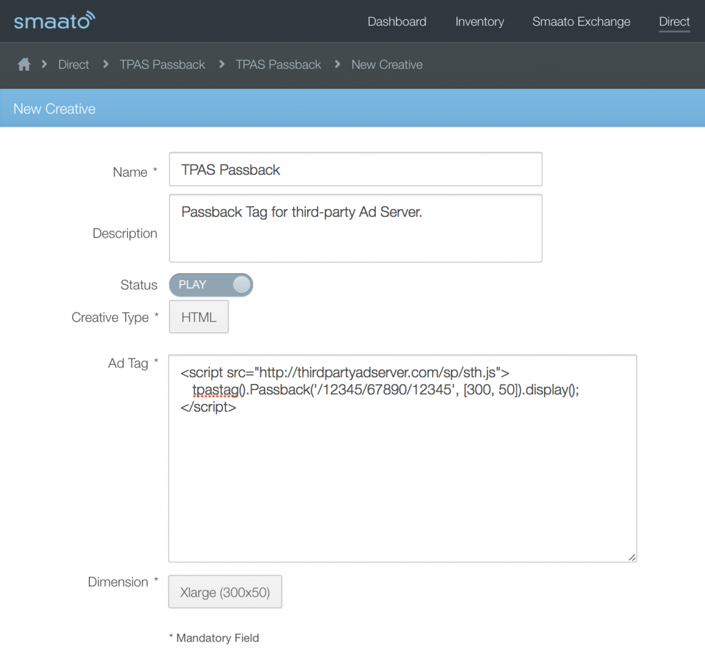Click the Creative Type label
The width and height of the screenshot is (705, 660).
(110, 317)
